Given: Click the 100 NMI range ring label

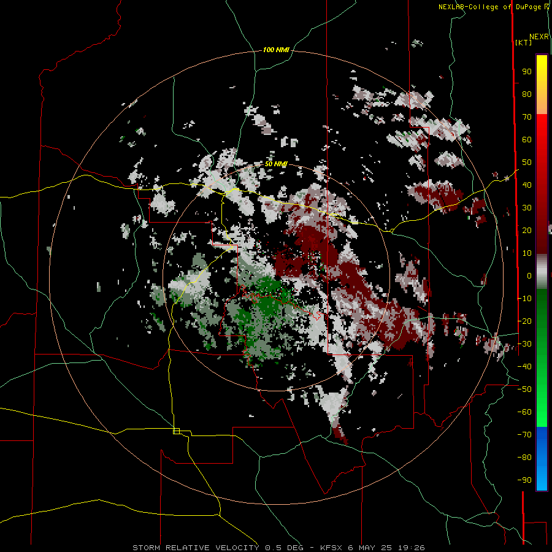Looking at the screenshot, I should pyautogui.click(x=276, y=50).
